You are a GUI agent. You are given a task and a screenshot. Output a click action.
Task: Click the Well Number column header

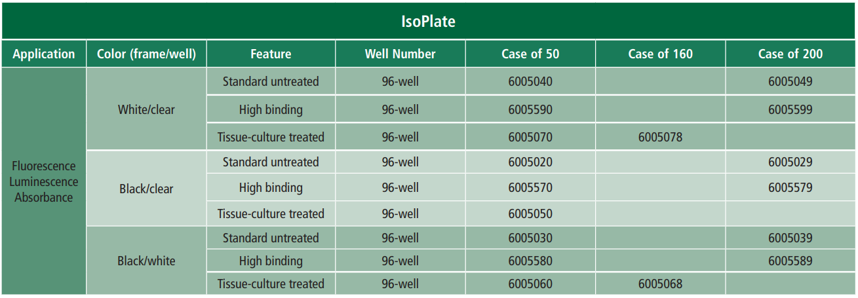pyautogui.click(x=400, y=54)
